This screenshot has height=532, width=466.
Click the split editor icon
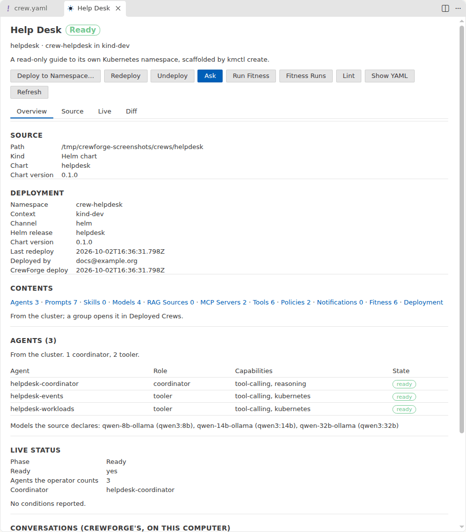pos(445,8)
